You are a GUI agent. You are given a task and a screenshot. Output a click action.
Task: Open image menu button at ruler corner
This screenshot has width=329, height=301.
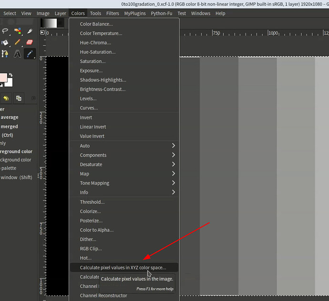(42, 32)
